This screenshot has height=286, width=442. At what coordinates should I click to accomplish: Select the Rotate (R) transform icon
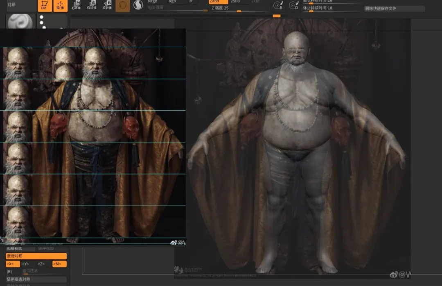[x=107, y=5]
